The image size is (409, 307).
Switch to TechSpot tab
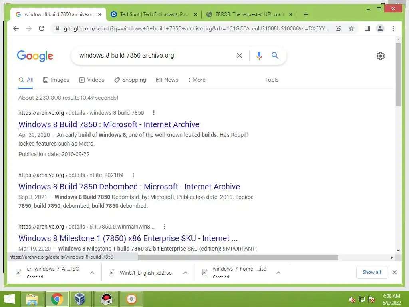coord(155,14)
